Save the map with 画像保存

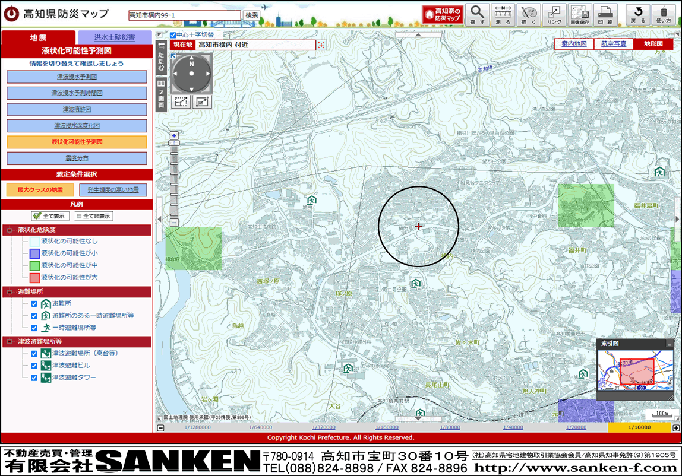(580, 14)
